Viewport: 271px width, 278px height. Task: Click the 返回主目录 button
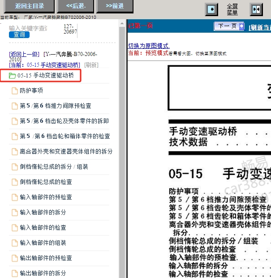[x=29, y=6]
